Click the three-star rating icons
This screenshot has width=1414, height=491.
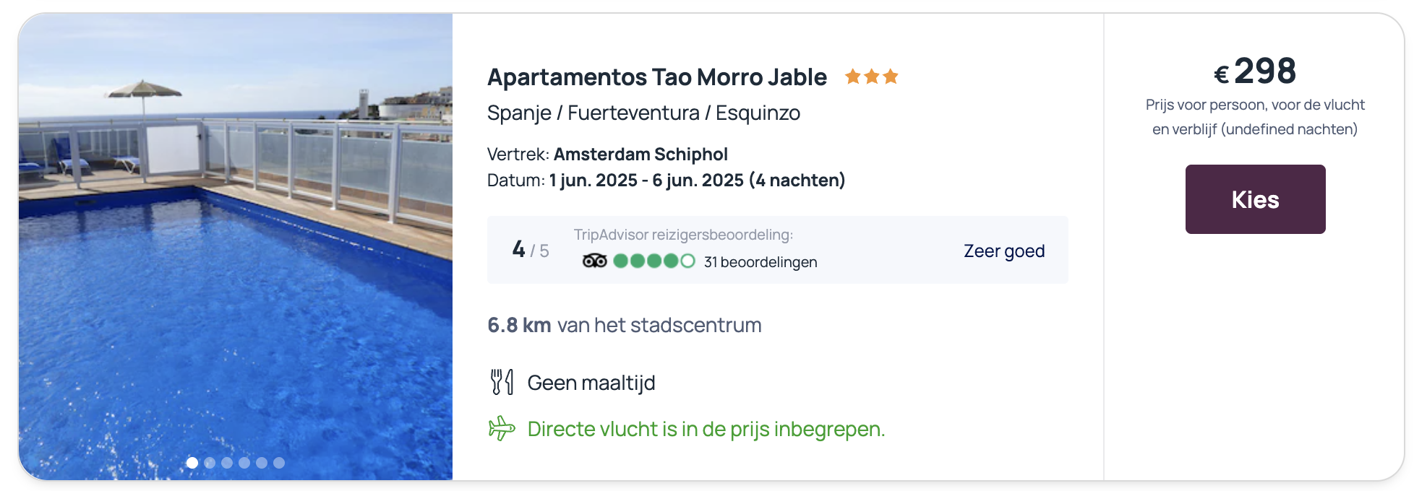pos(871,77)
